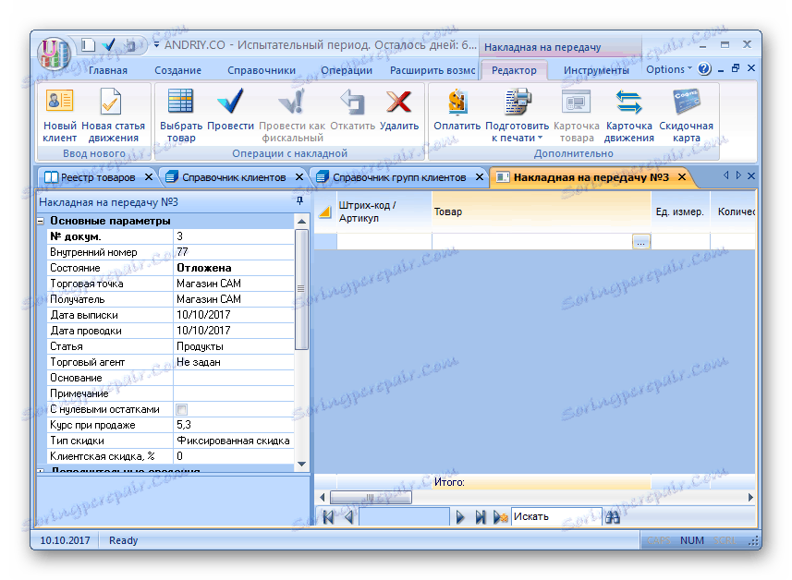Close Накладная на передачу №3 tab
The width and height of the screenshot is (792, 580).
(x=682, y=176)
